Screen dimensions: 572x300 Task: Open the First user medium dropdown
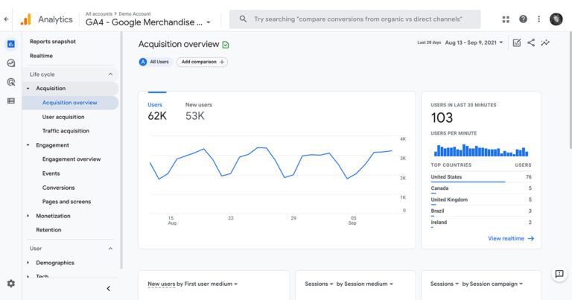coord(211,284)
